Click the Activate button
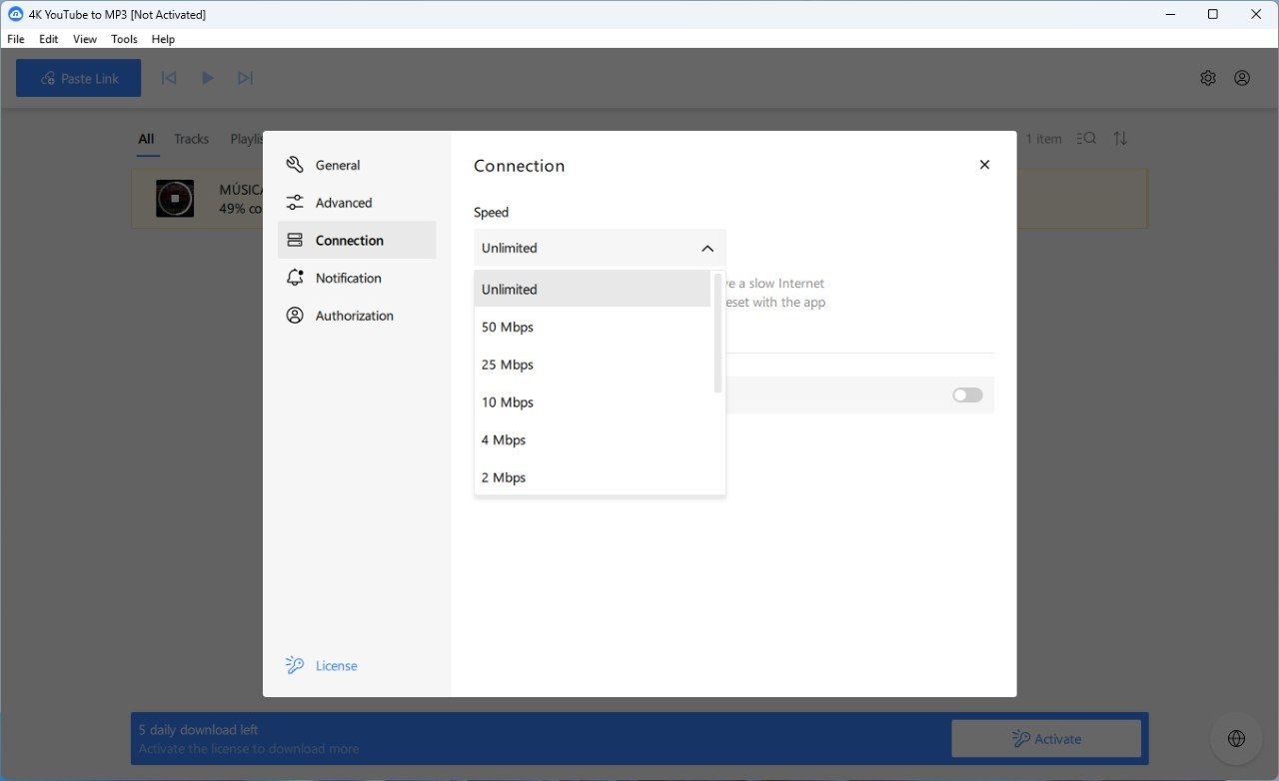This screenshot has width=1279, height=781. click(x=1046, y=739)
